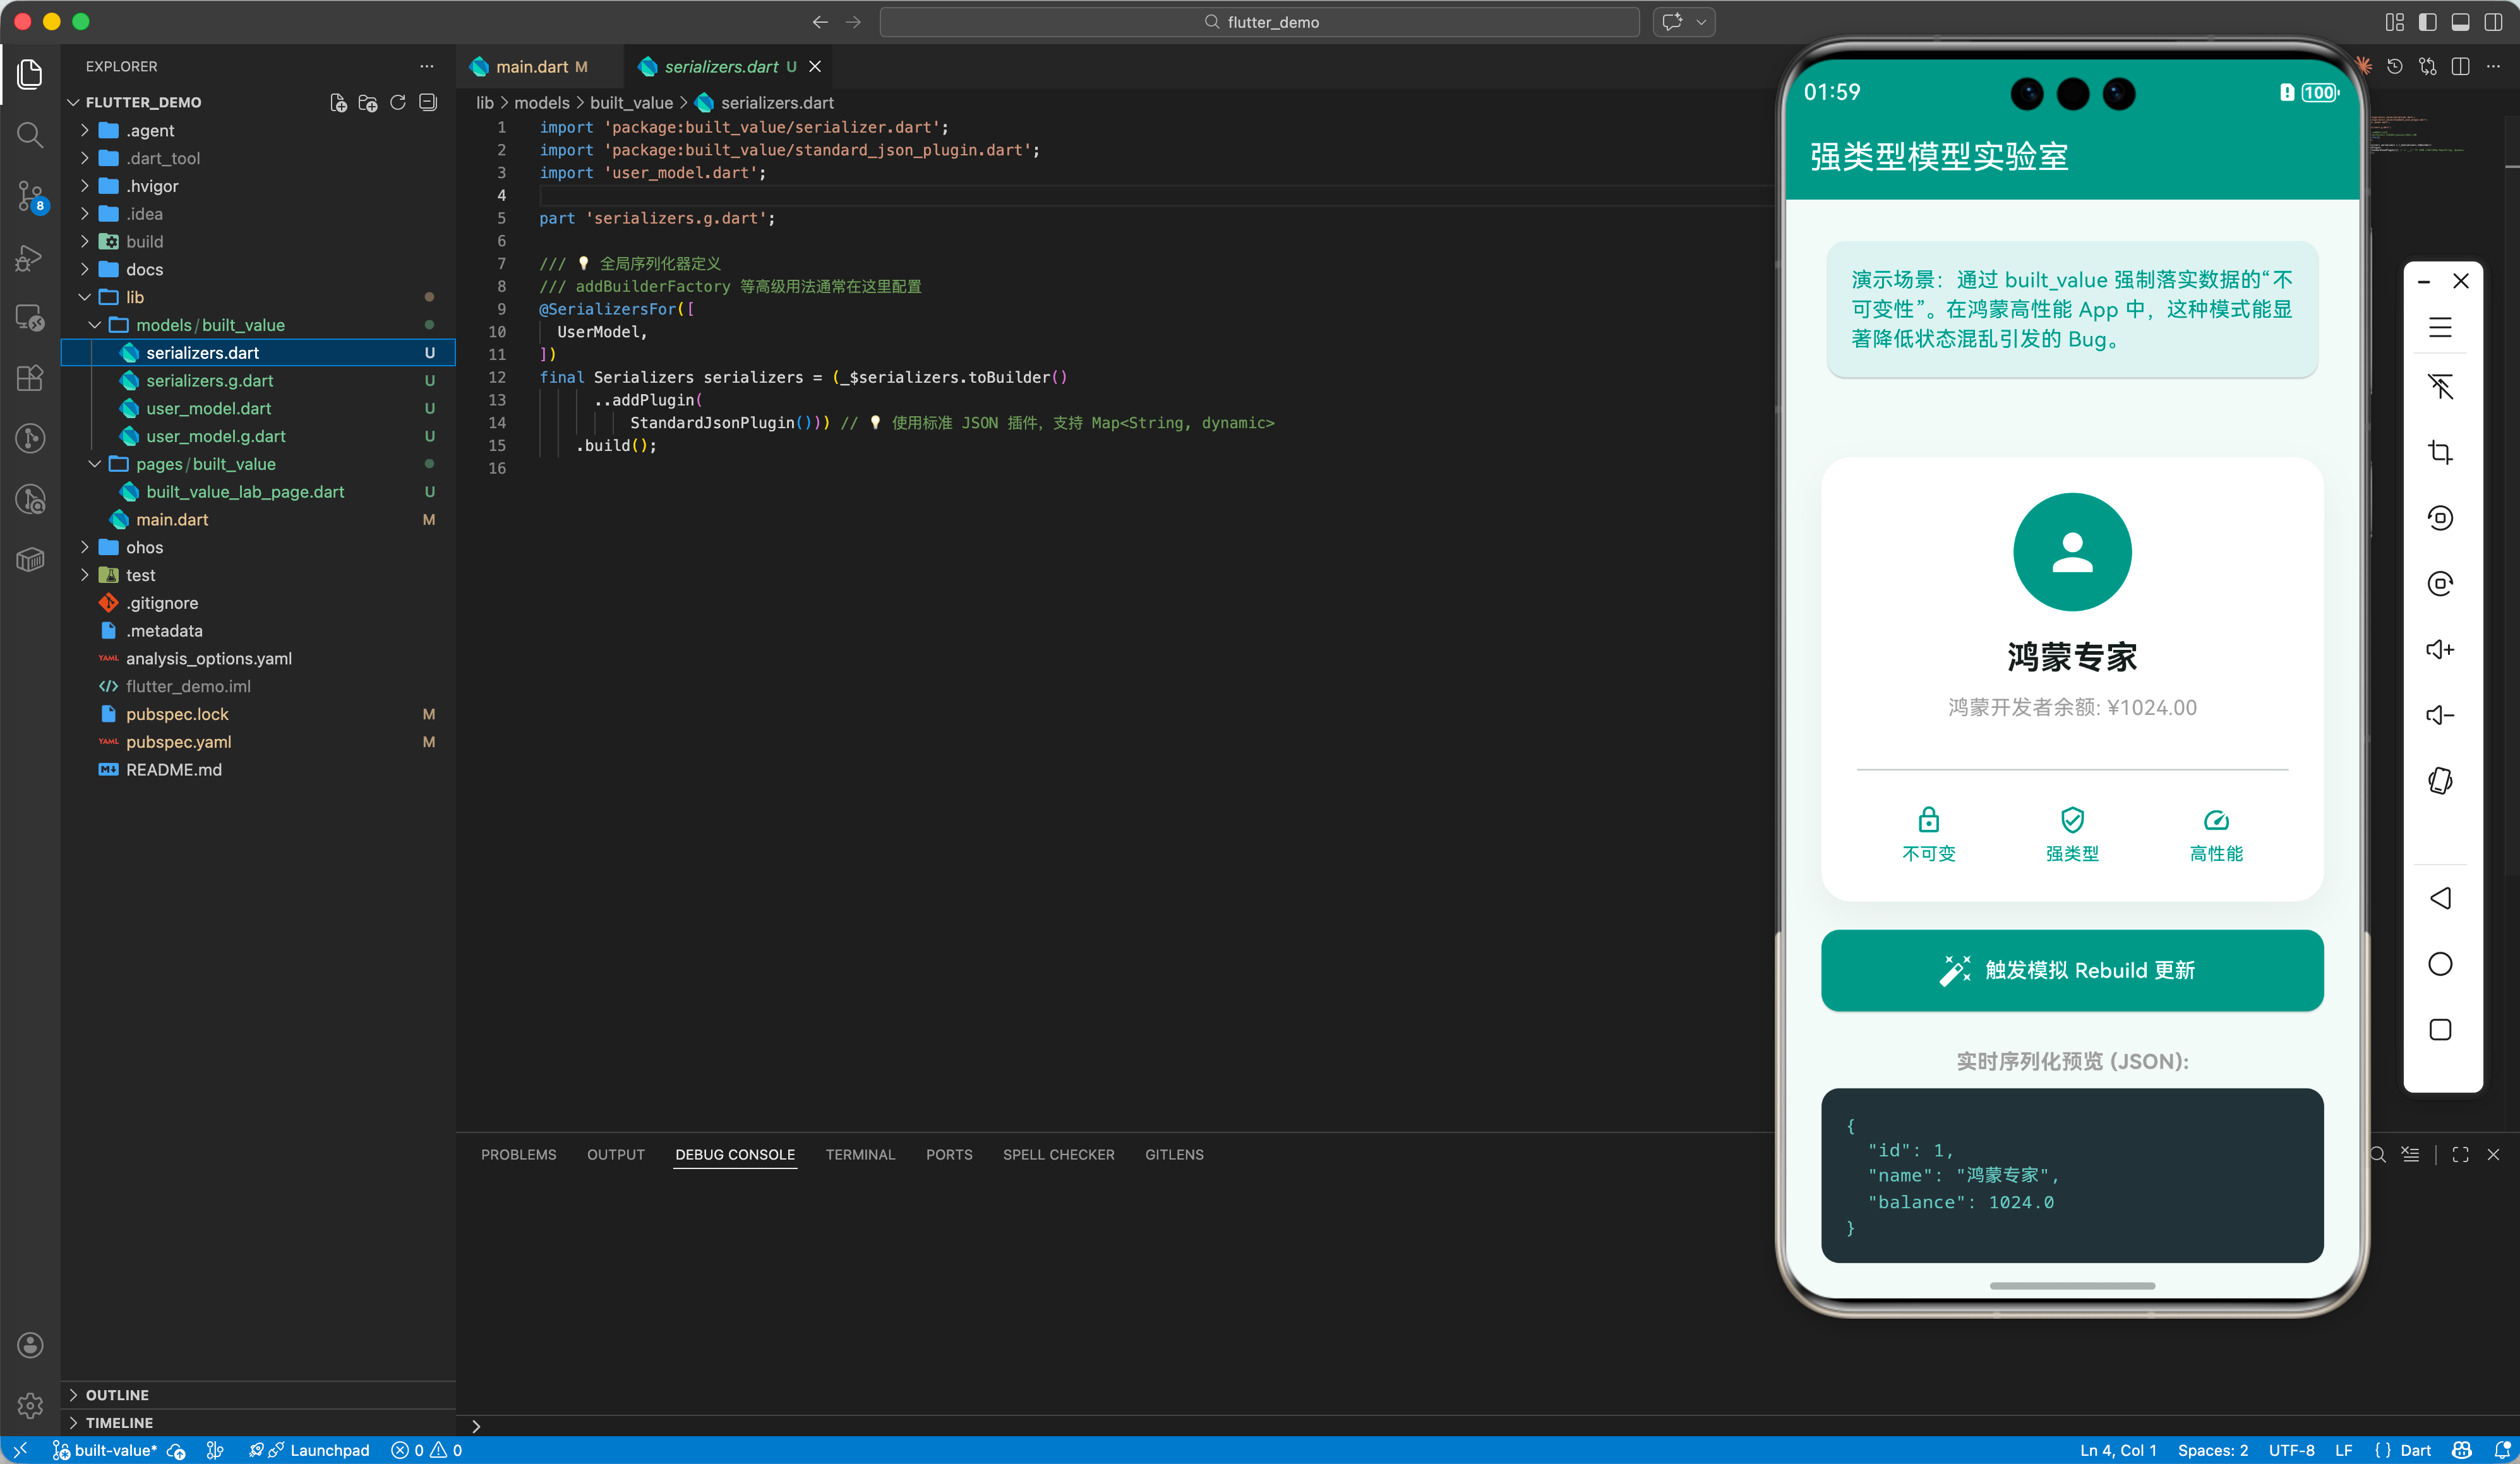2520x1464 pixels.
Task: Toggle primary side bar layout button
Action: pyautogui.click(x=2428, y=21)
